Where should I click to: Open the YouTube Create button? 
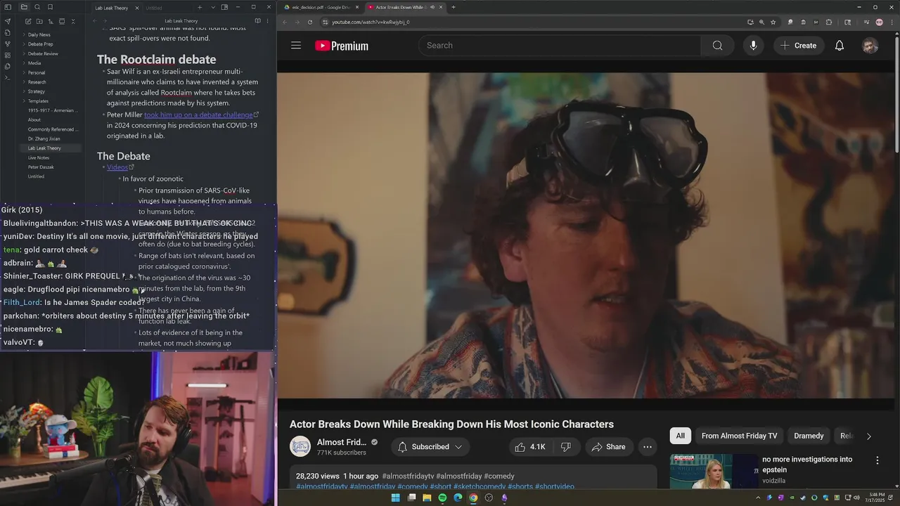(799, 46)
